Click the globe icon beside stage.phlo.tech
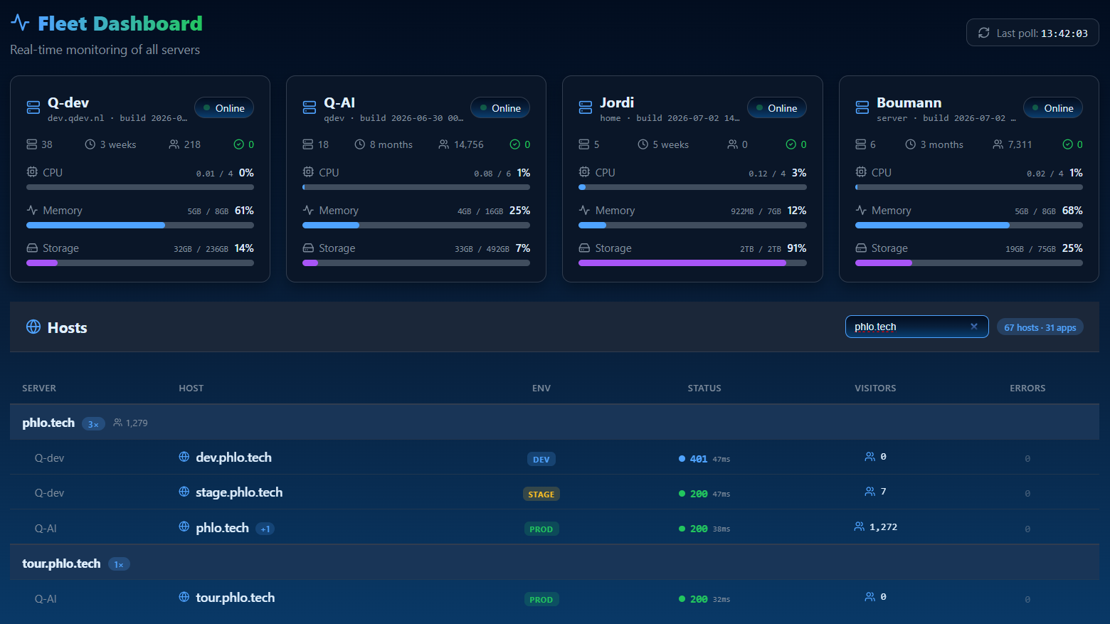Image resolution: width=1110 pixels, height=624 pixels. (x=184, y=492)
